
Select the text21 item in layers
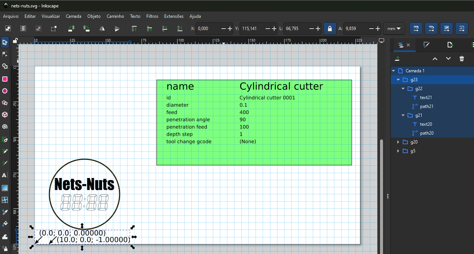pos(426,98)
